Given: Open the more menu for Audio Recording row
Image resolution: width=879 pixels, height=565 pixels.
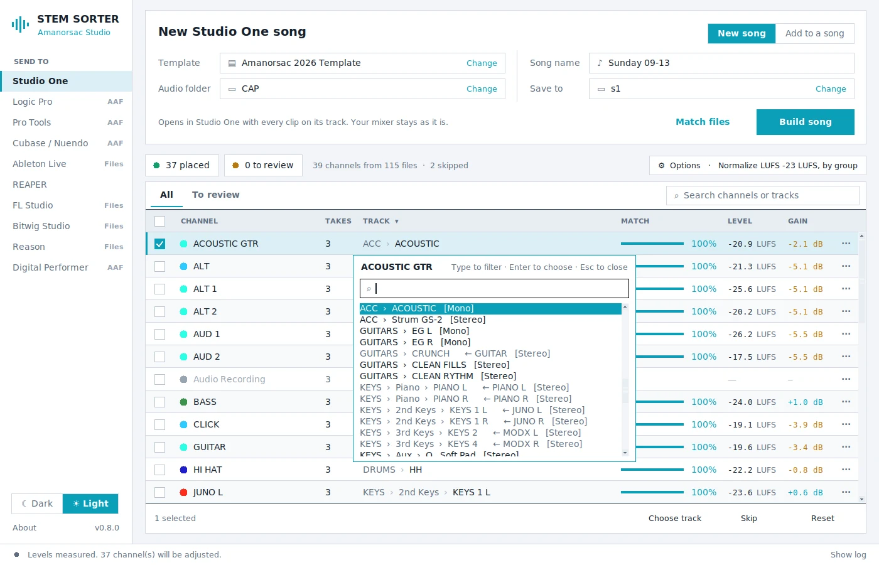Looking at the screenshot, I should [x=846, y=379].
